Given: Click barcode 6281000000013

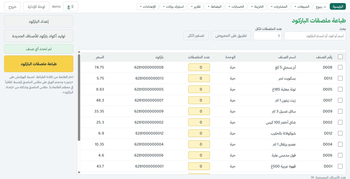Looking at the screenshot, I should click(149, 78).
